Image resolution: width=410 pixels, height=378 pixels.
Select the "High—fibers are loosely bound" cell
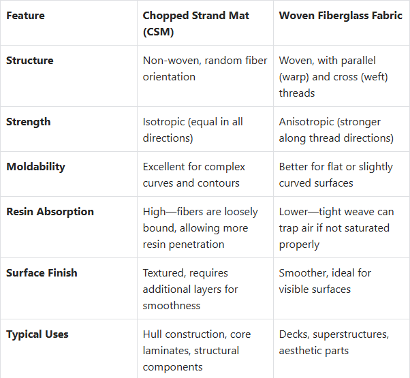pyautogui.click(x=196, y=227)
